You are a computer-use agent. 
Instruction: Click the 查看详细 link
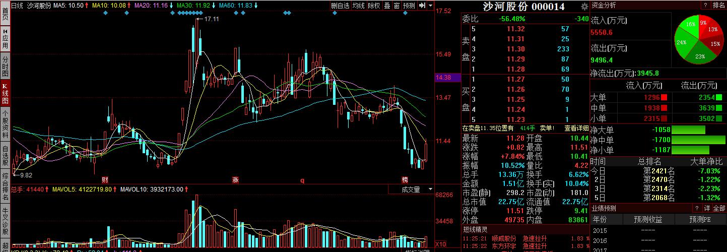point(575,128)
